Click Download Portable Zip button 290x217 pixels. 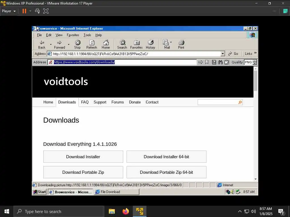83,172
